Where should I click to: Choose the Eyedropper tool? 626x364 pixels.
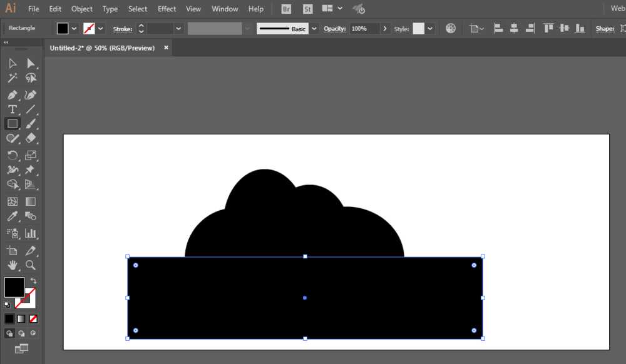click(x=12, y=217)
